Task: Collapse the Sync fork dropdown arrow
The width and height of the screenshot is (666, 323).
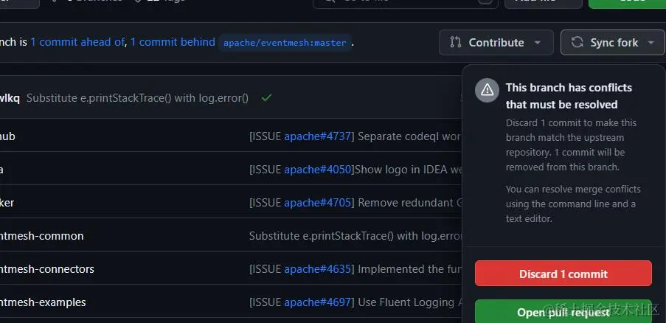Action: pos(651,43)
